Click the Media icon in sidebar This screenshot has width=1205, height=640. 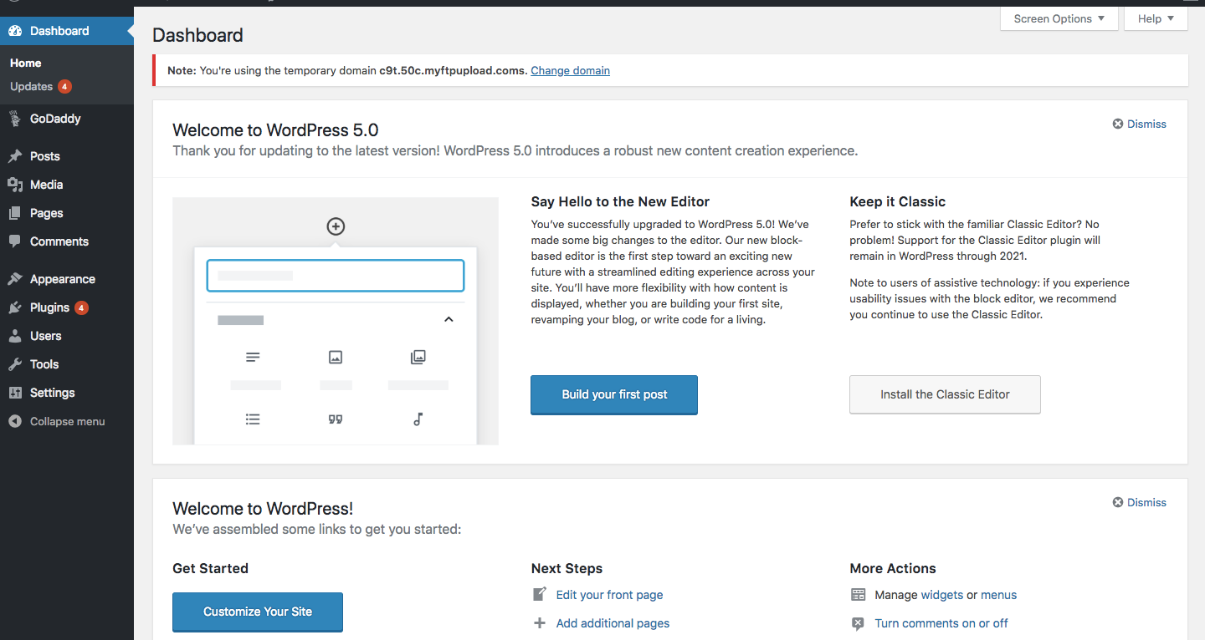pos(15,185)
